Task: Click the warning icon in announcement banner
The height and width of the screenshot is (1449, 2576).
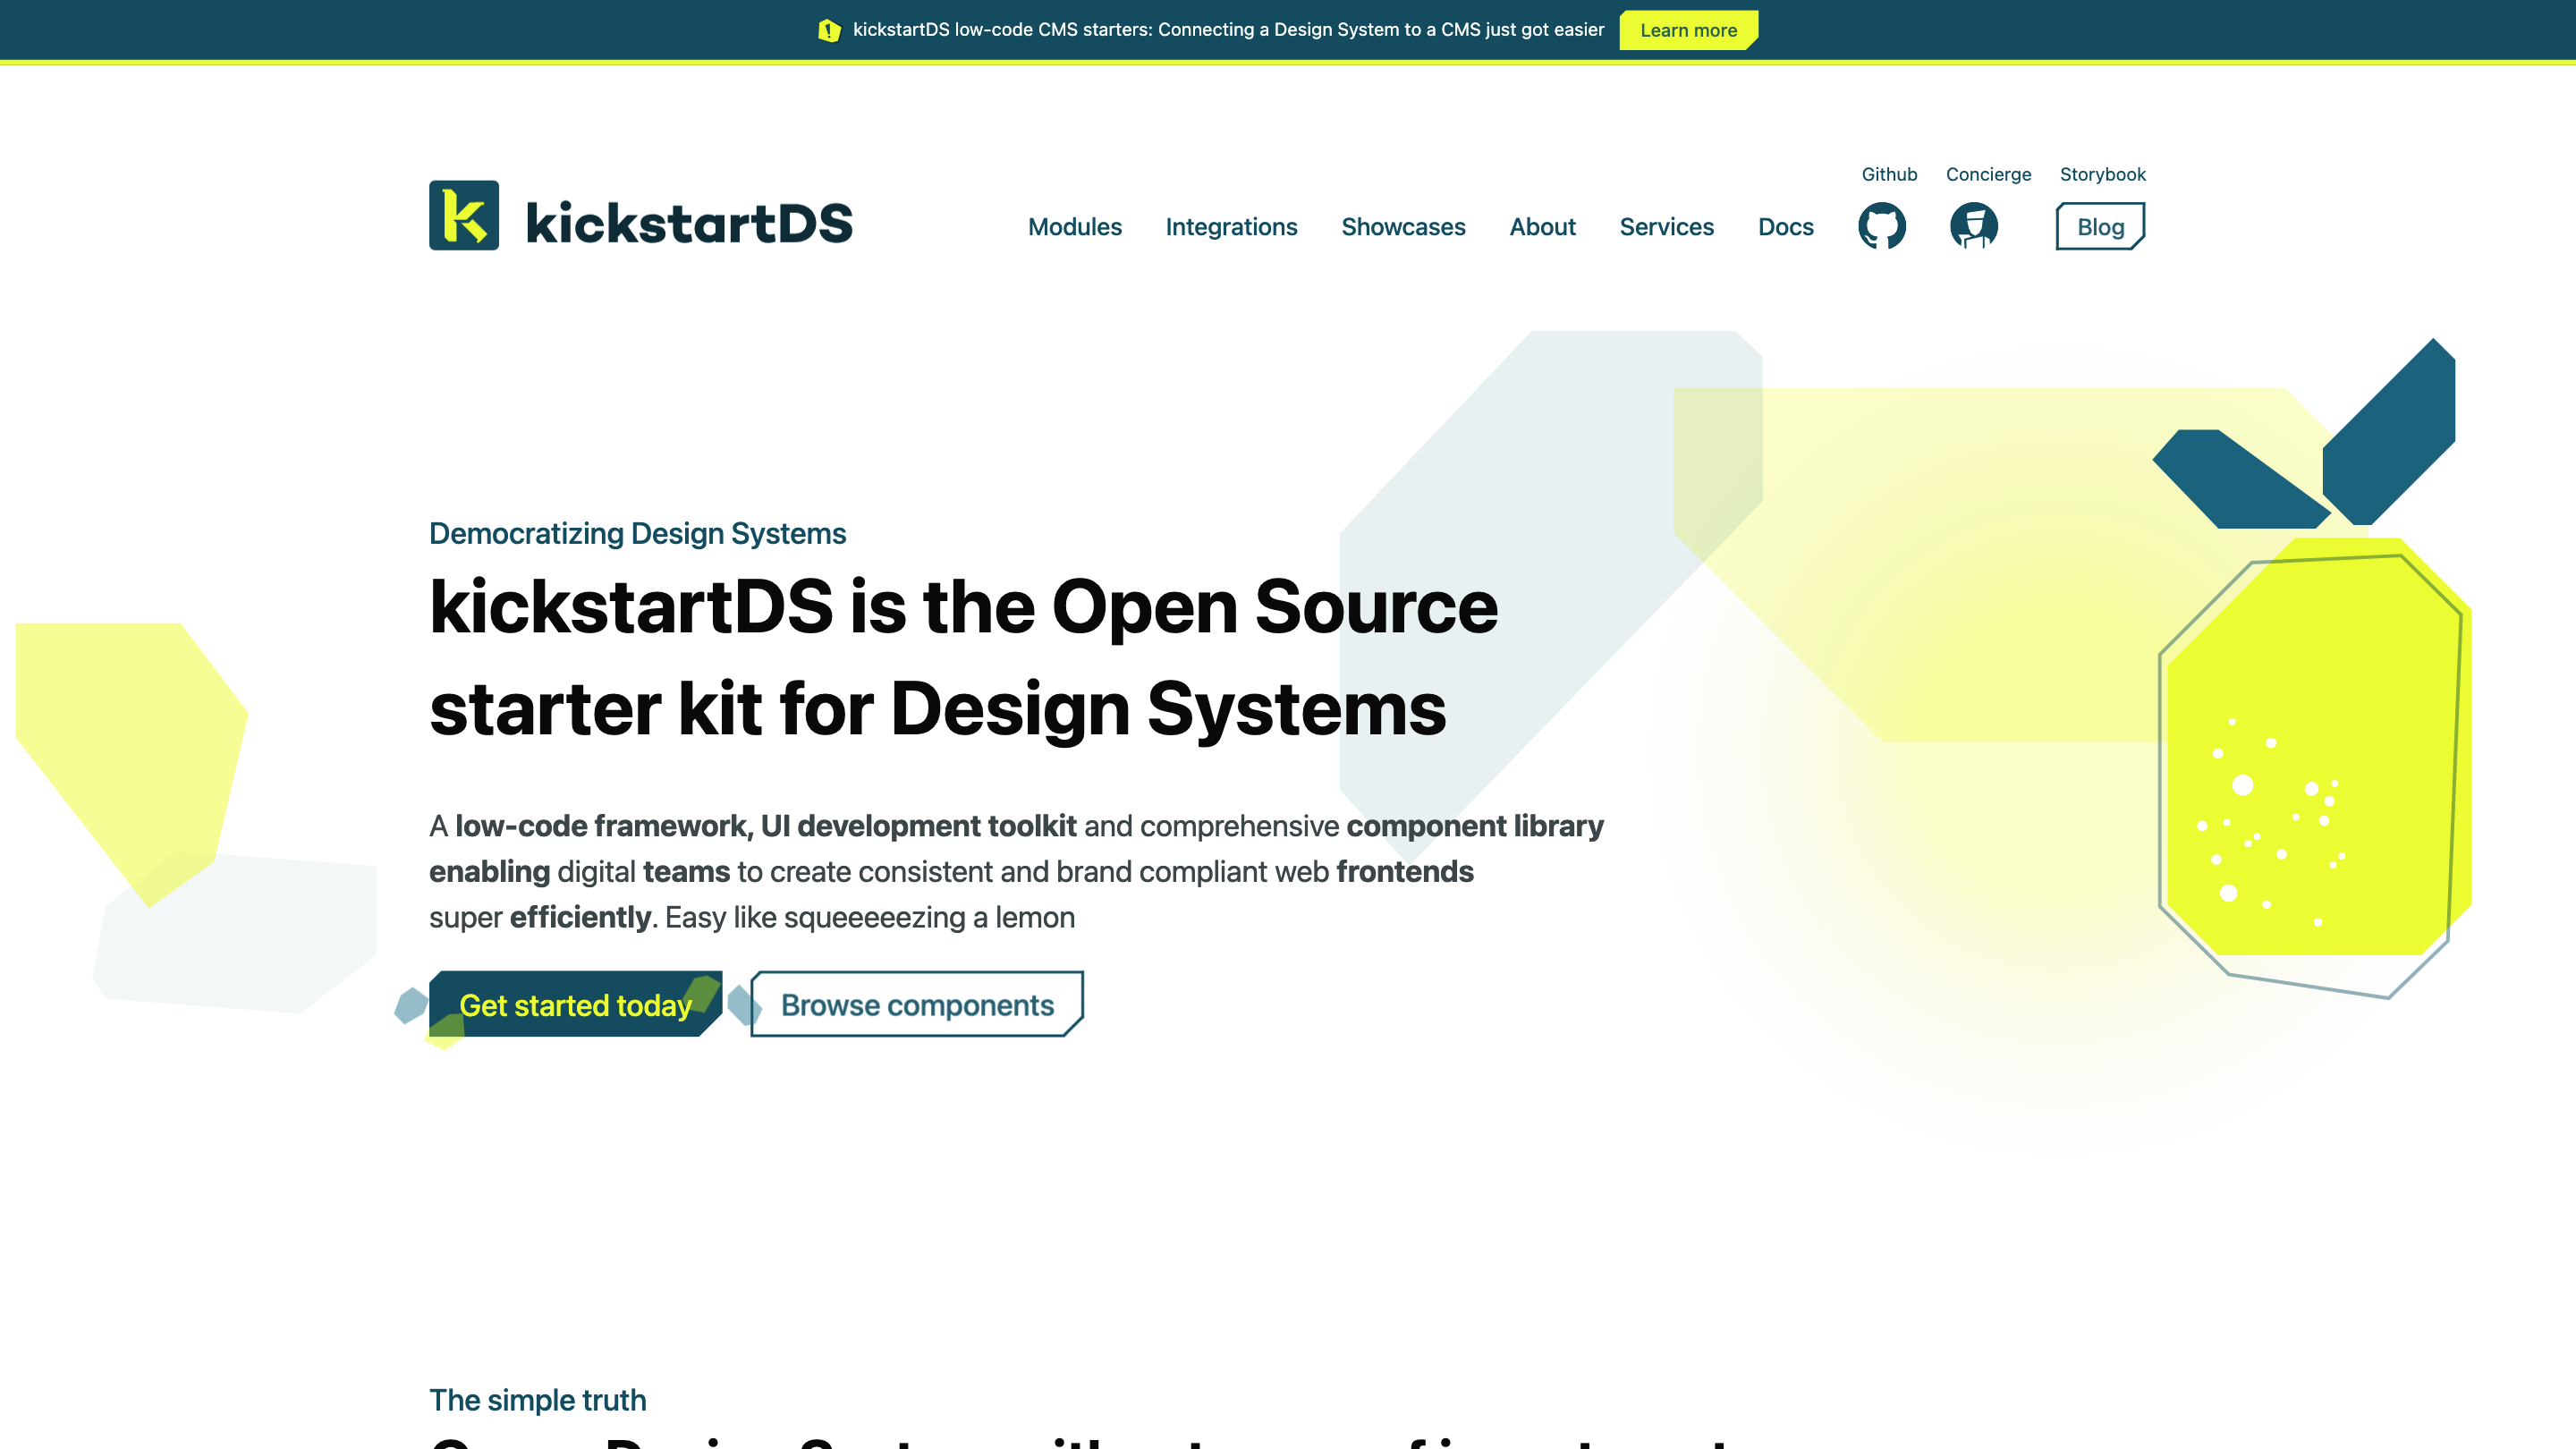Action: tap(829, 30)
